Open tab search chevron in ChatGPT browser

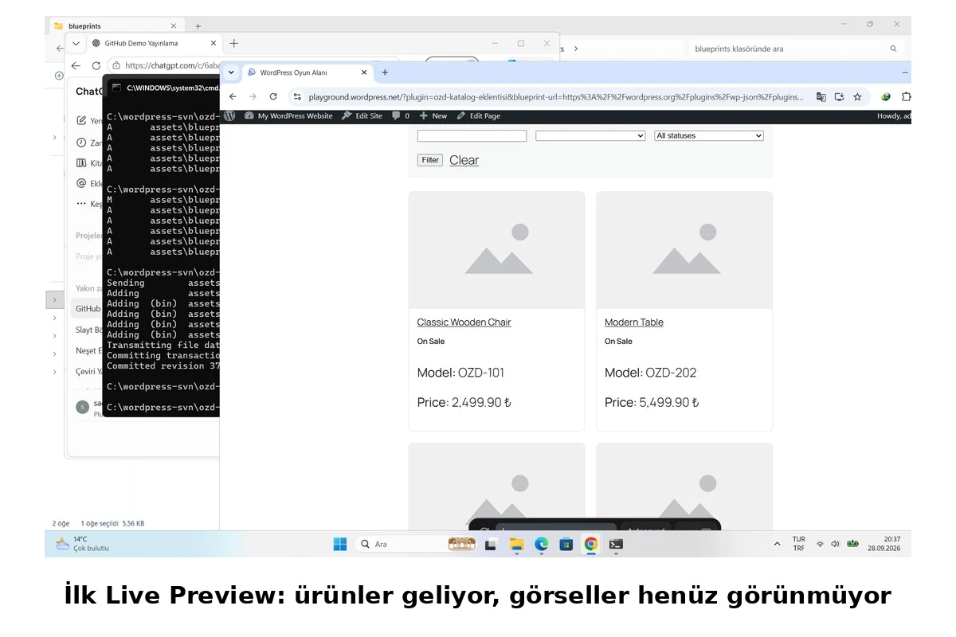pyautogui.click(x=76, y=43)
